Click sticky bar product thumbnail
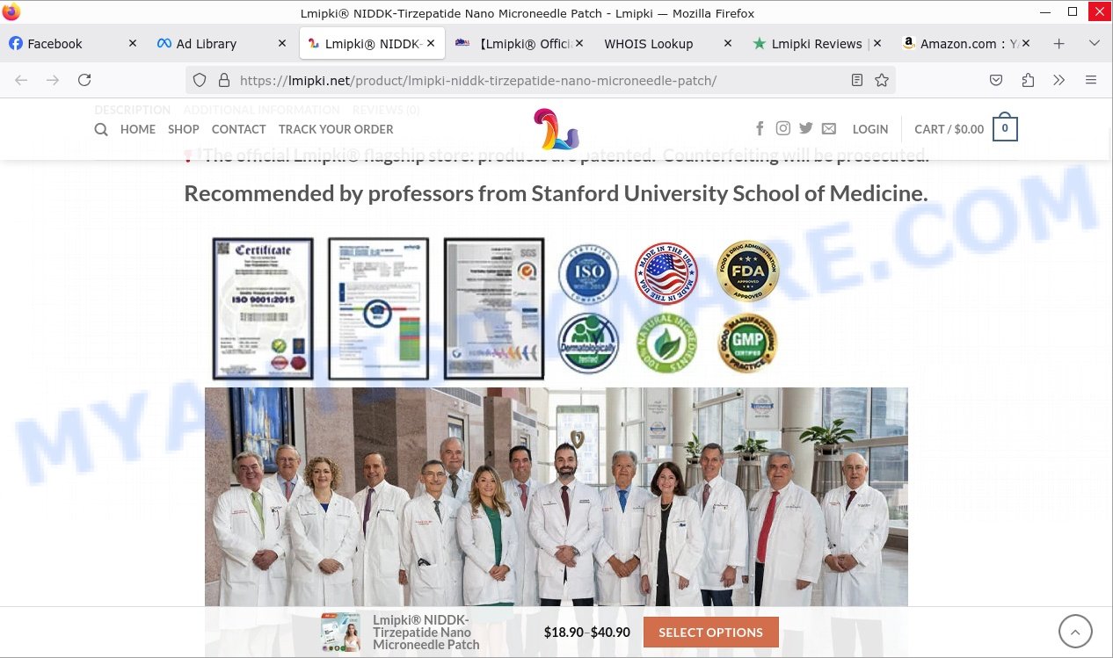Image resolution: width=1113 pixels, height=658 pixels. (x=341, y=633)
